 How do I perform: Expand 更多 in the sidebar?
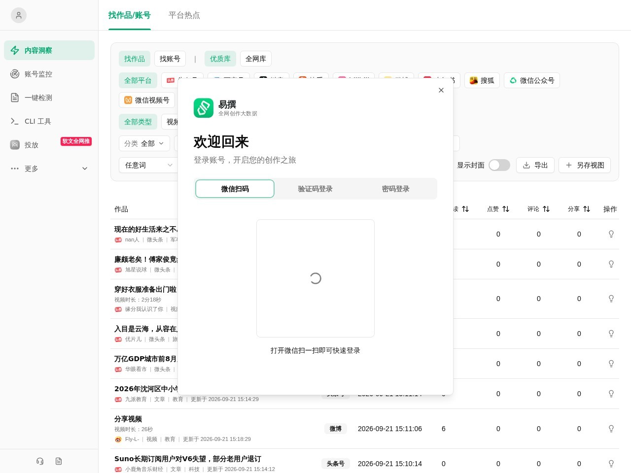pyautogui.click(x=49, y=169)
